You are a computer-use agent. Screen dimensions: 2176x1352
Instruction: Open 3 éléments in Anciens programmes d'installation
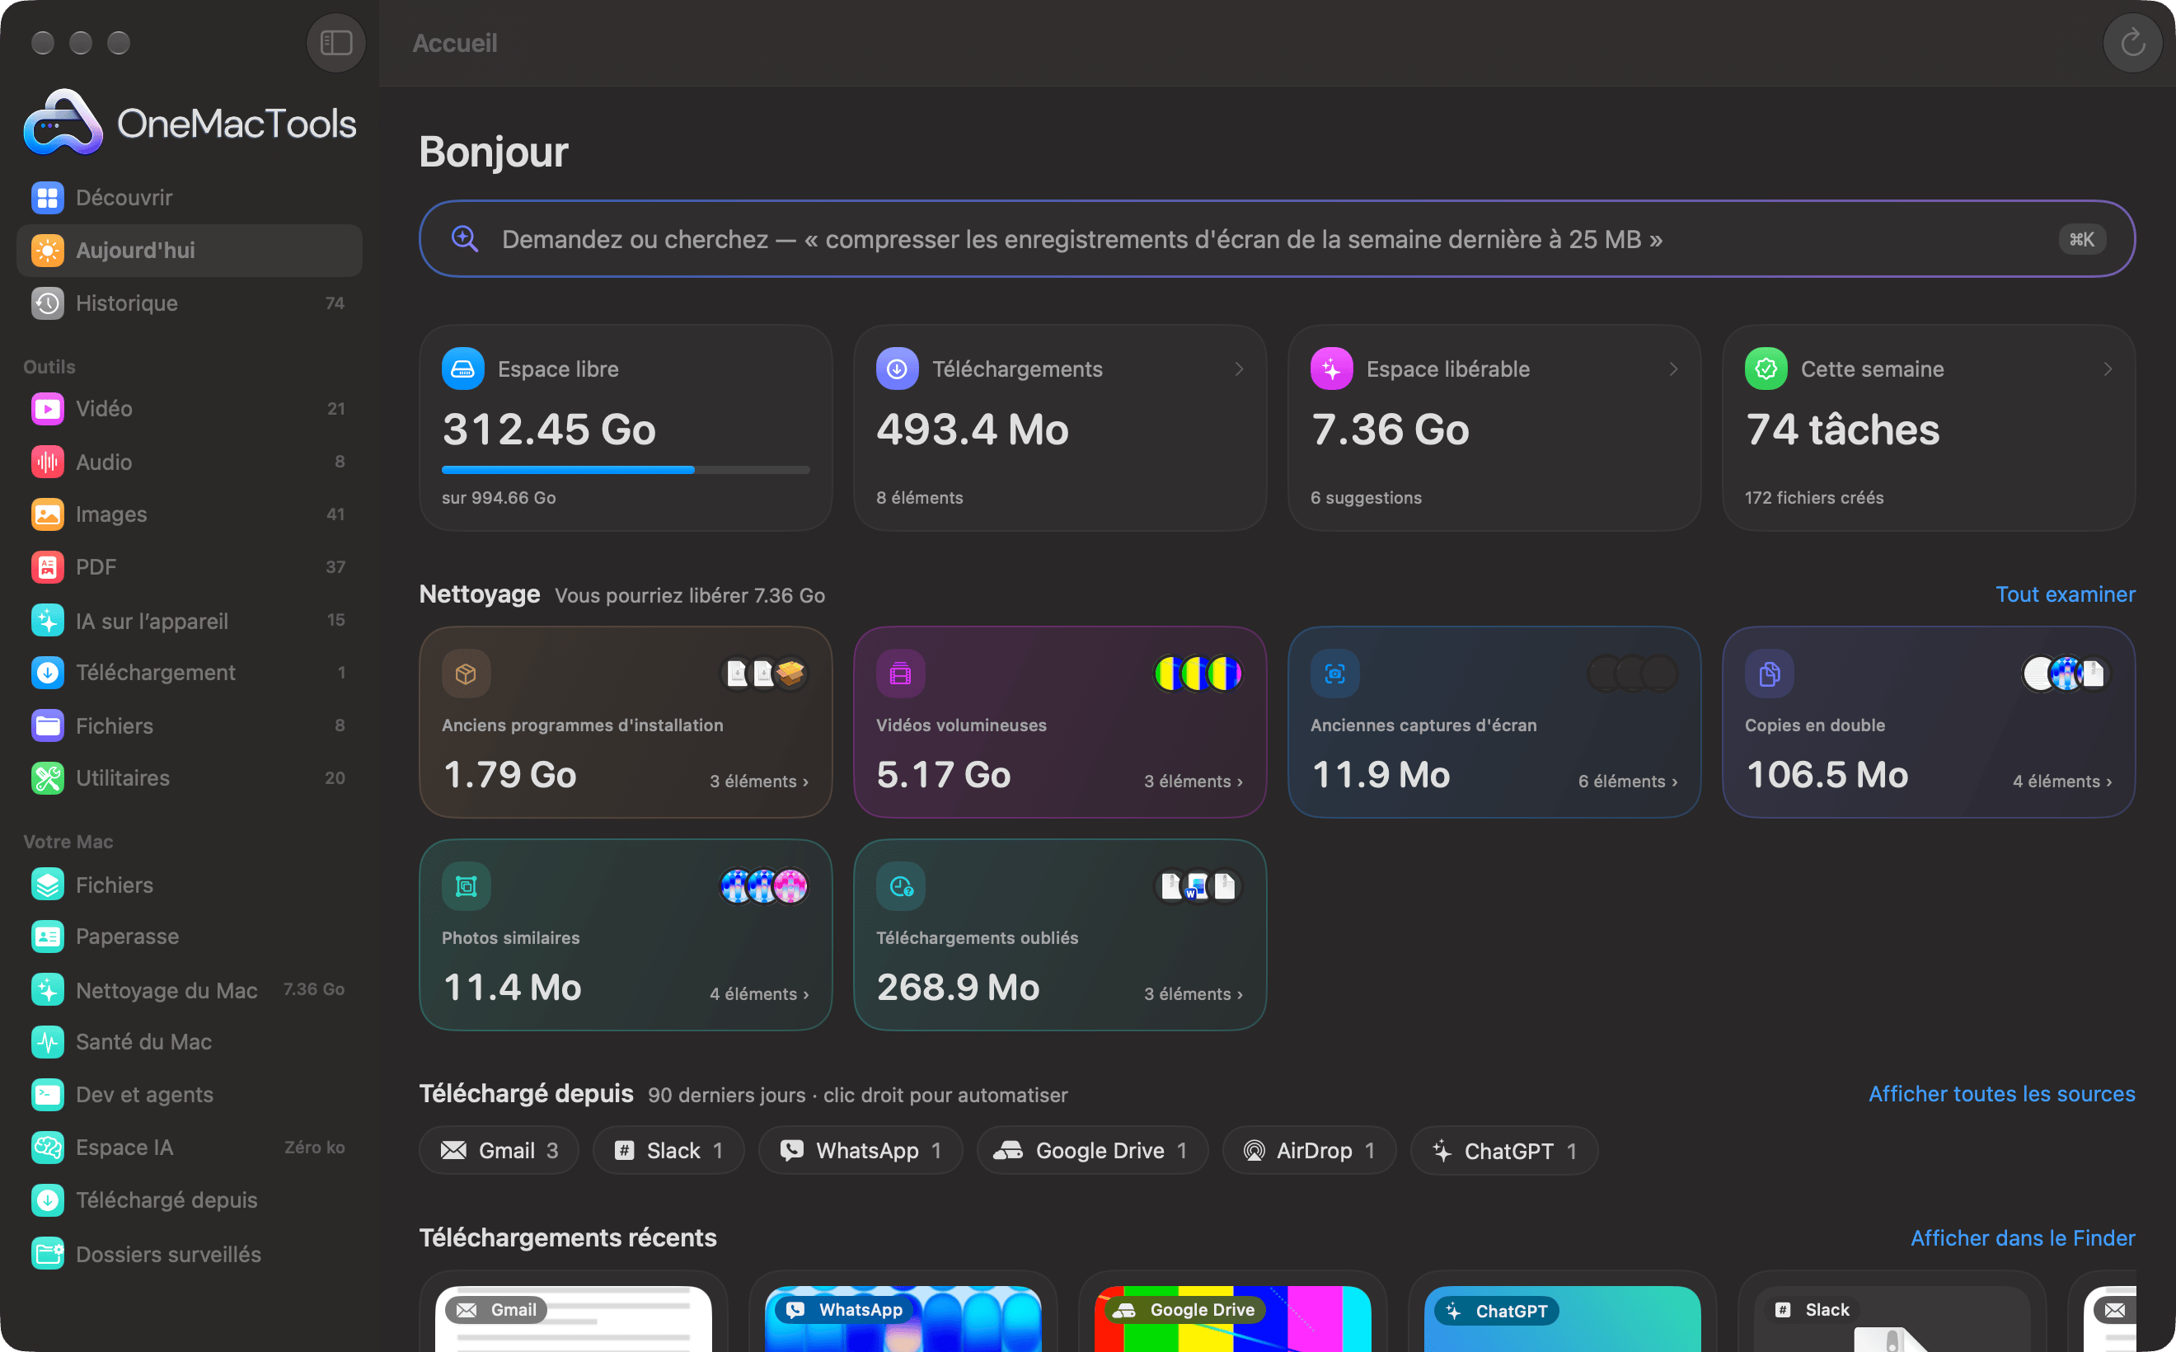pos(759,782)
